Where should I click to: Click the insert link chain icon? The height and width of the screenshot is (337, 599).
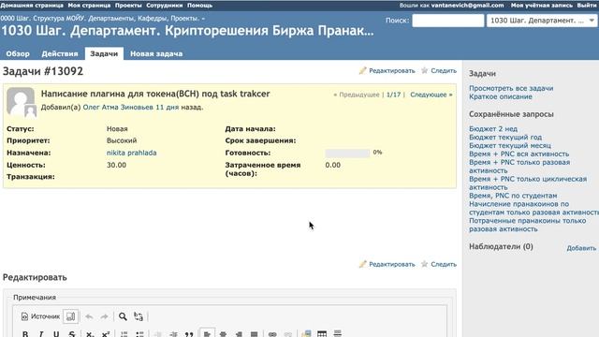[x=272, y=334]
